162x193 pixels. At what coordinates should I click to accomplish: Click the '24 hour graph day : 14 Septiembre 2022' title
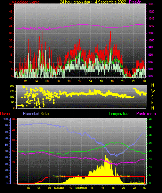93,2
